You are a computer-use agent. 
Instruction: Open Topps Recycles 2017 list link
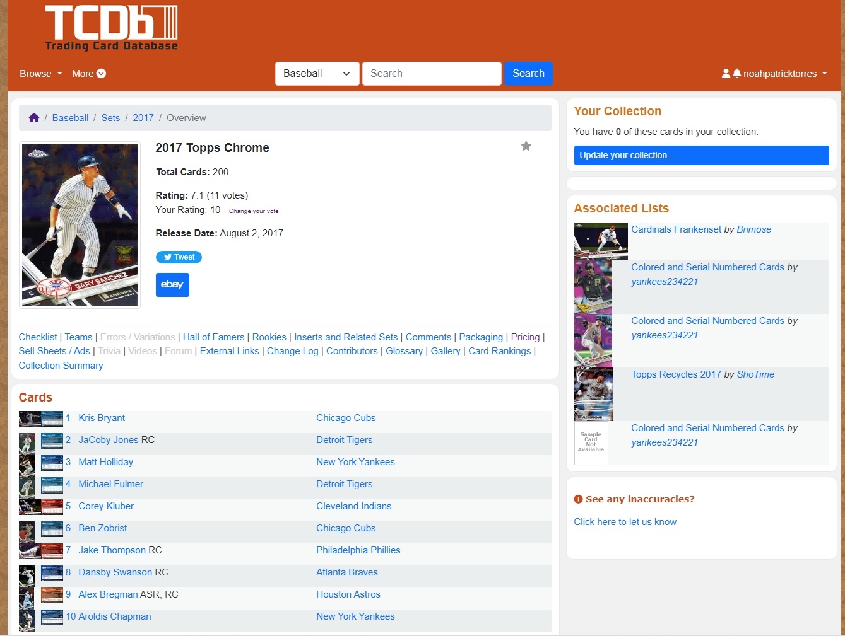676,374
